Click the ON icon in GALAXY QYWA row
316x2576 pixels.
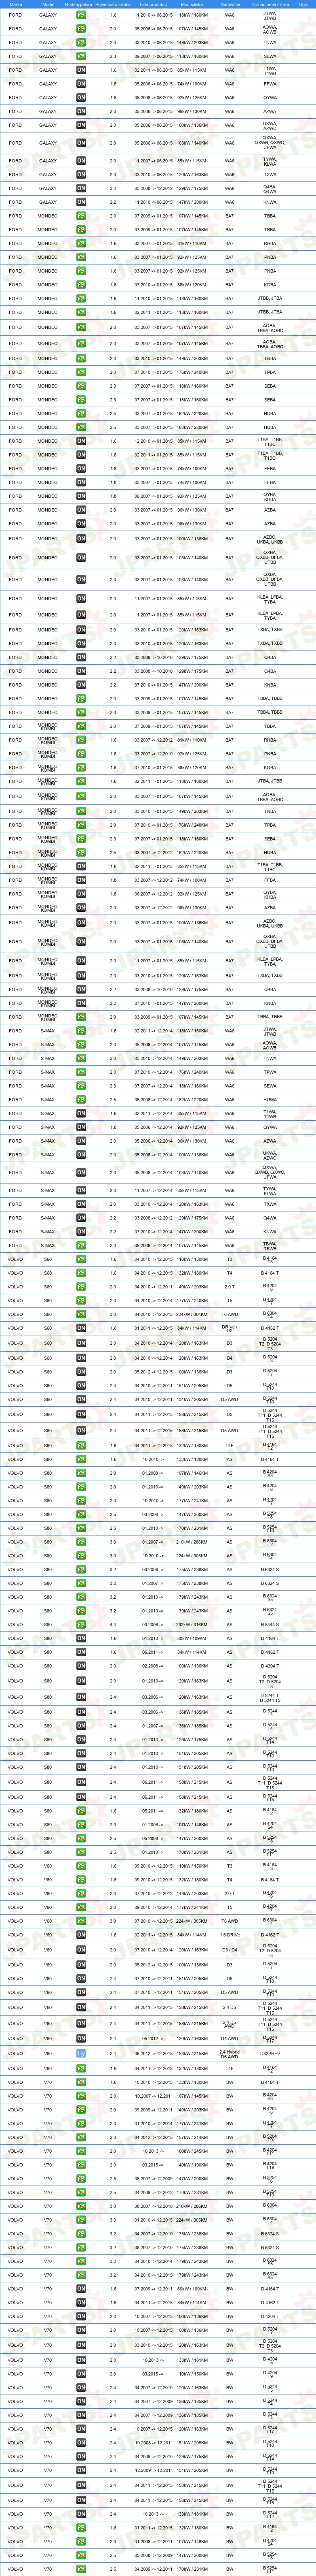pyautogui.click(x=82, y=98)
